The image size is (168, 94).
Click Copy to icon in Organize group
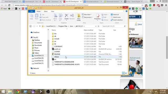(60, 17)
